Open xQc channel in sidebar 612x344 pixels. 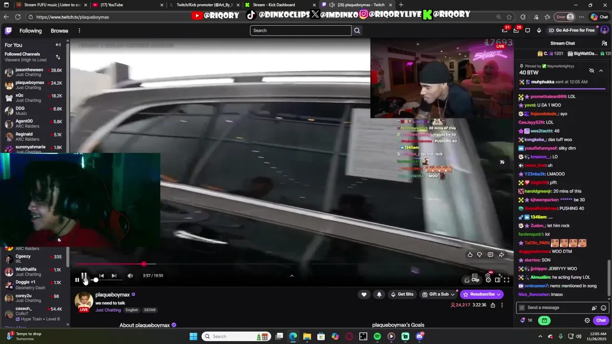coord(33,98)
